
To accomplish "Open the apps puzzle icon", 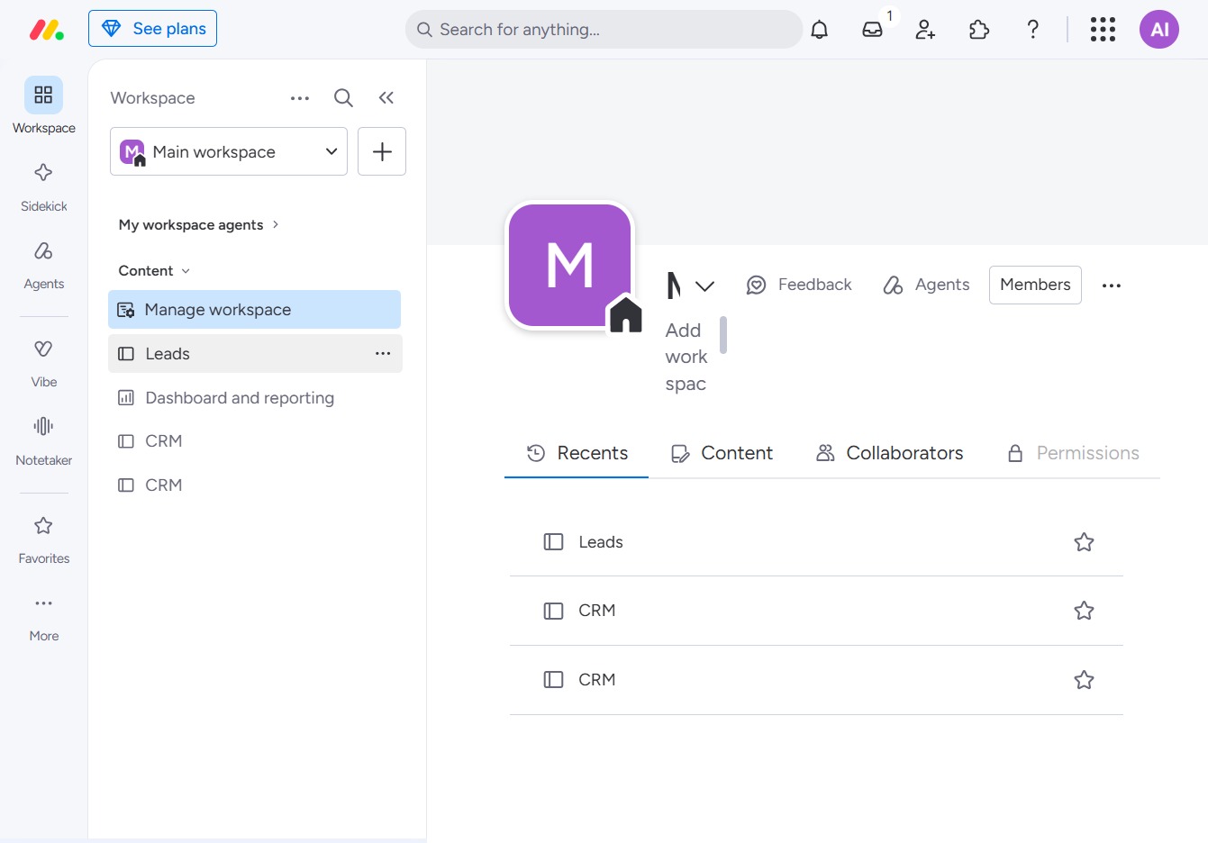I will click(979, 30).
